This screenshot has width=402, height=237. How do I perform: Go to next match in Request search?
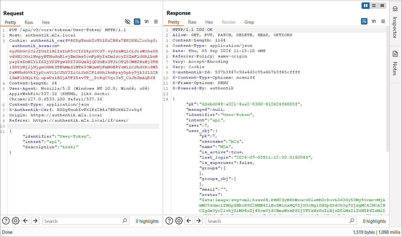pyautogui.click(x=35, y=221)
